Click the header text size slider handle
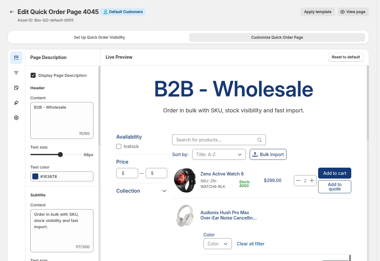Image resolution: width=380 pixels, height=261 pixels. tap(60, 155)
